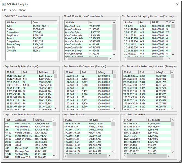Click %SeqErr header in Packet Loss/Retransm table
The height and width of the screenshot is (163, 182).
pyautogui.click(x=162, y=72)
